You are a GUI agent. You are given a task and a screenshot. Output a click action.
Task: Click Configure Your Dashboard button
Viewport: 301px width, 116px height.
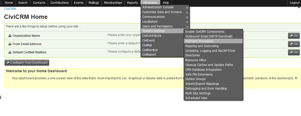click(27, 63)
